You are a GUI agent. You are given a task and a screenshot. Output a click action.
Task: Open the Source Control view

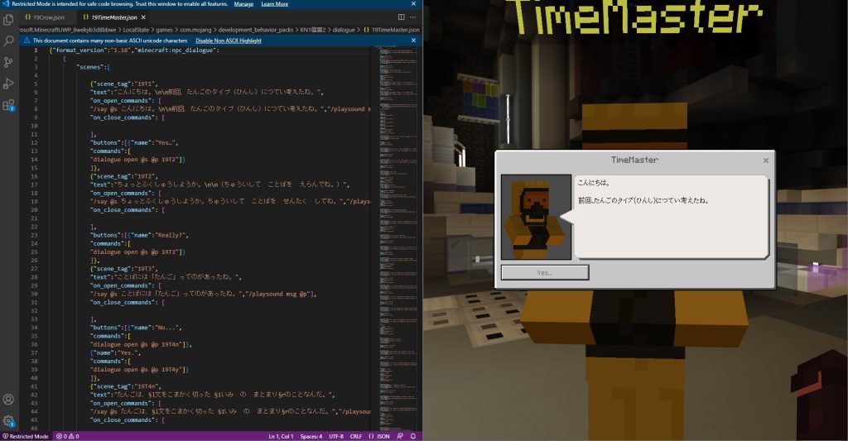pos(8,62)
